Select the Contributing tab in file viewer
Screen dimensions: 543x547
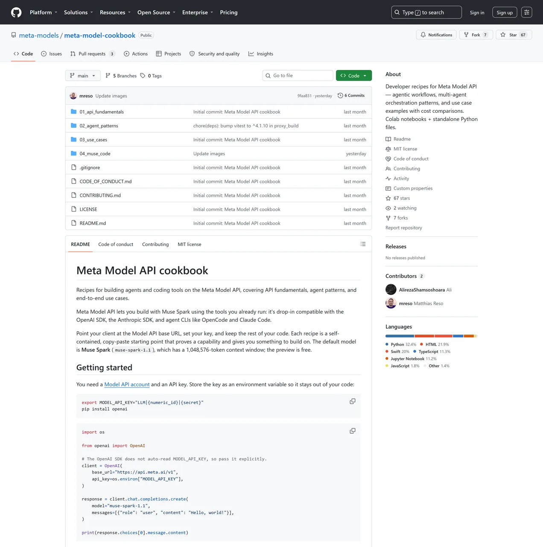pyautogui.click(x=155, y=244)
